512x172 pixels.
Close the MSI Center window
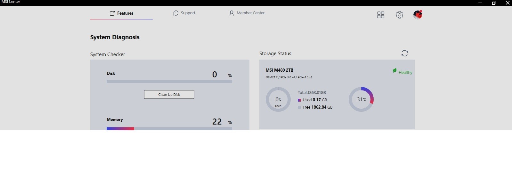508,3
